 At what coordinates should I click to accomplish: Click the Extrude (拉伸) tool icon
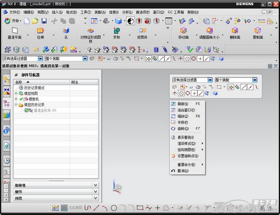click(40, 31)
